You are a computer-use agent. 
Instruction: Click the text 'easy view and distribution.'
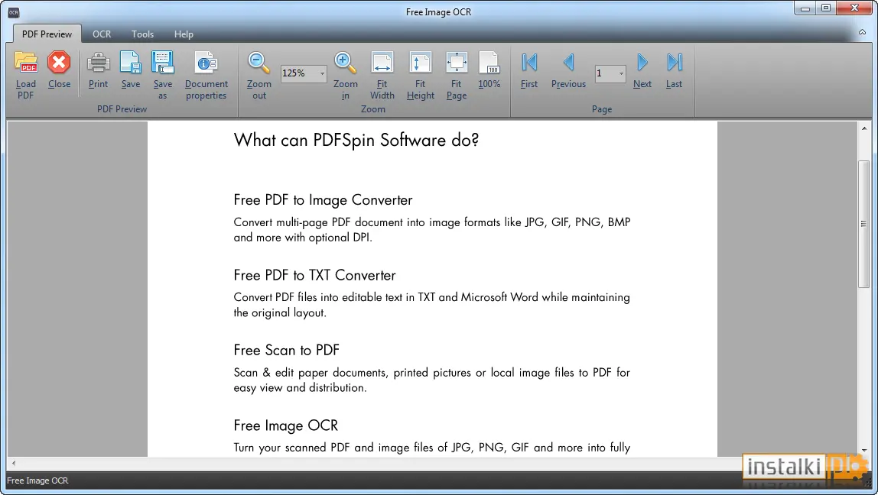click(300, 387)
